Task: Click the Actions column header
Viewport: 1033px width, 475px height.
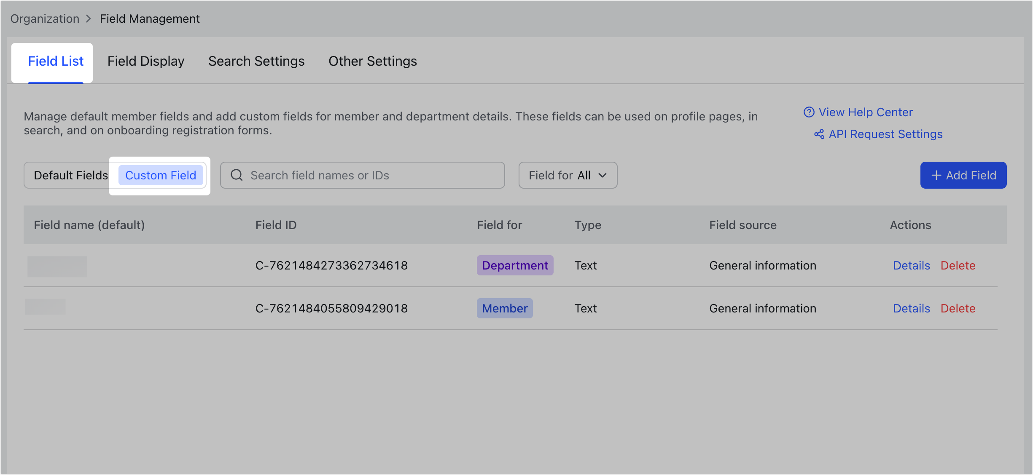Action: [910, 225]
